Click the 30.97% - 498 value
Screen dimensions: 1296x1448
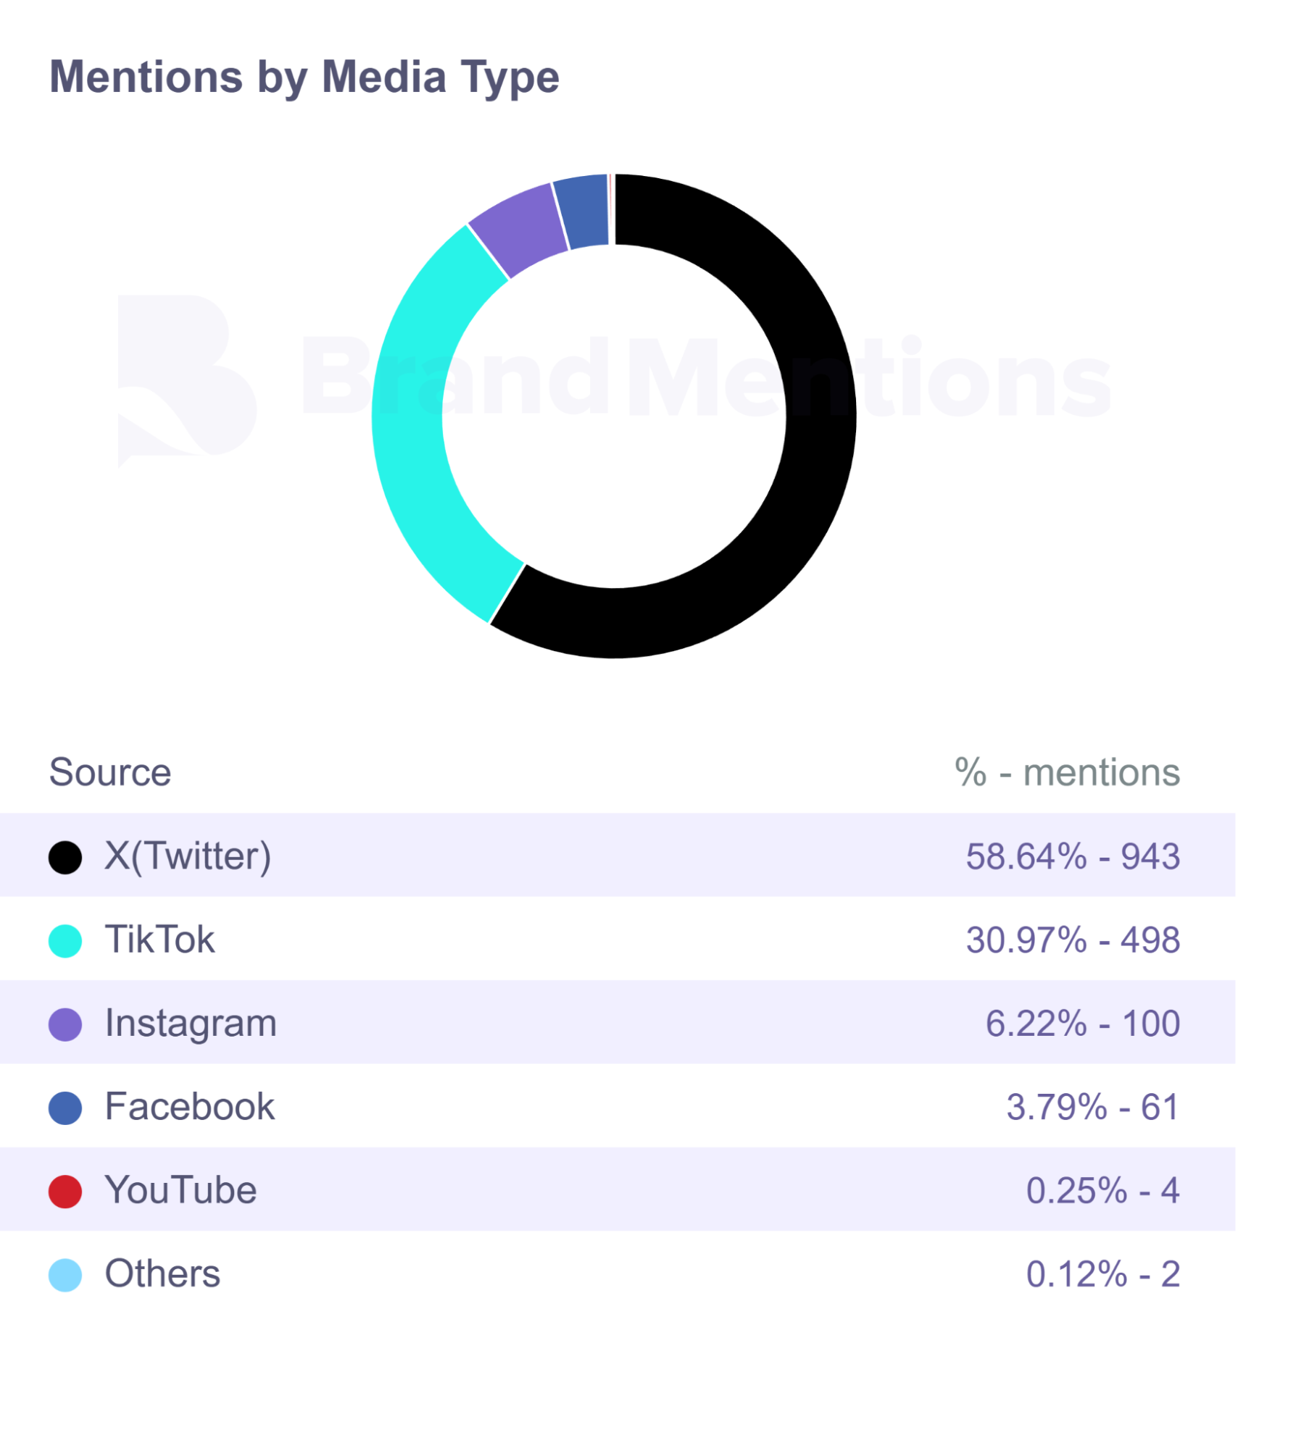click(x=1073, y=939)
